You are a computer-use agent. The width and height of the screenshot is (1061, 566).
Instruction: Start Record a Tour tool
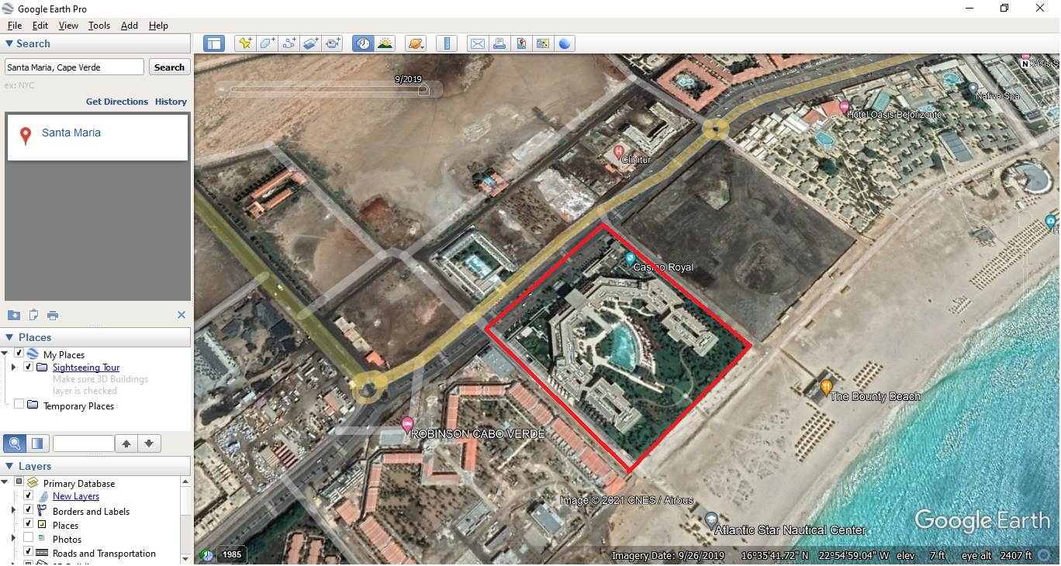pyautogui.click(x=333, y=43)
